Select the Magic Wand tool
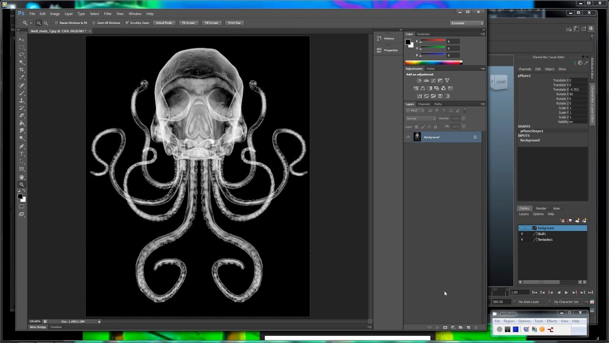The image size is (609, 343). [22, 62]
